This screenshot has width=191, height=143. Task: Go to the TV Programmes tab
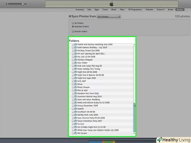coord(135,9)
